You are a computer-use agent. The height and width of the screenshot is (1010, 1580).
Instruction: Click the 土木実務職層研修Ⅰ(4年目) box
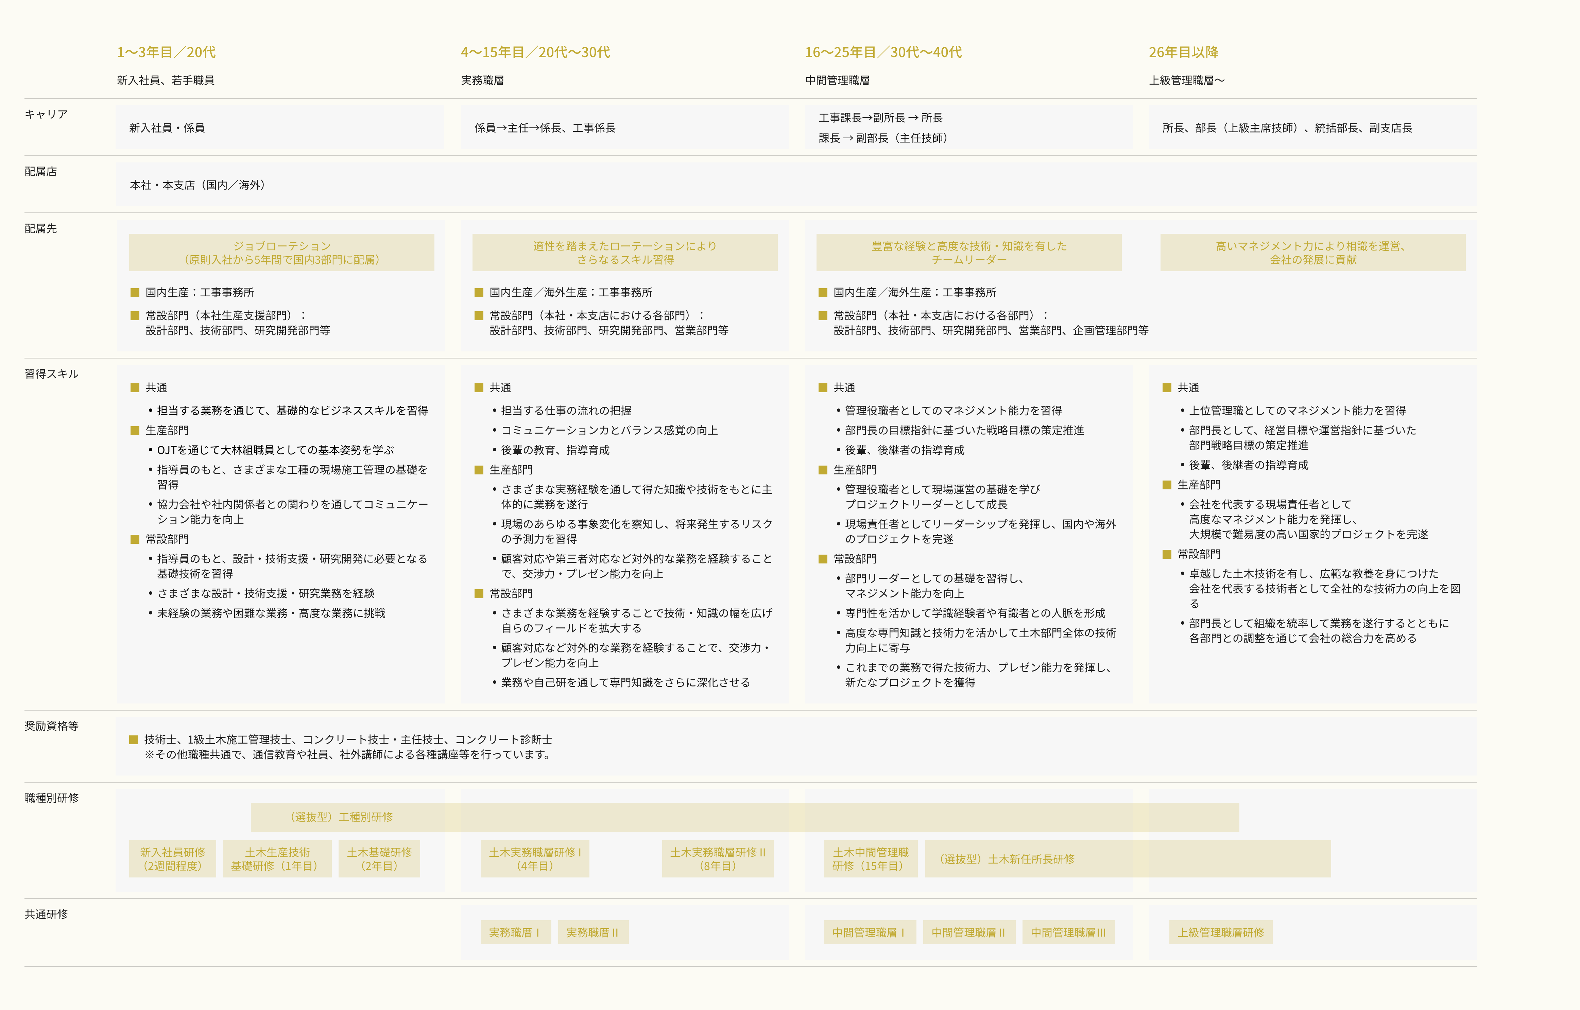tap(534, 858)
